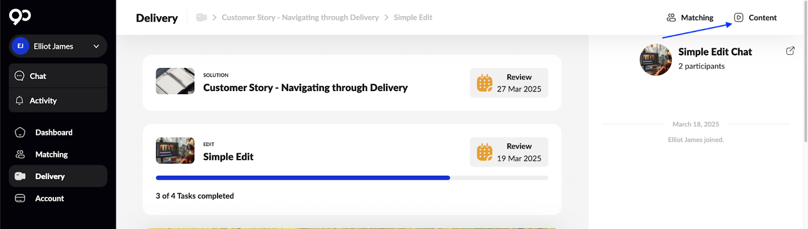808x229 pixels.
Task: Click the Delivery camera icon in the sidebar
Action: click(x=20, y=176)
